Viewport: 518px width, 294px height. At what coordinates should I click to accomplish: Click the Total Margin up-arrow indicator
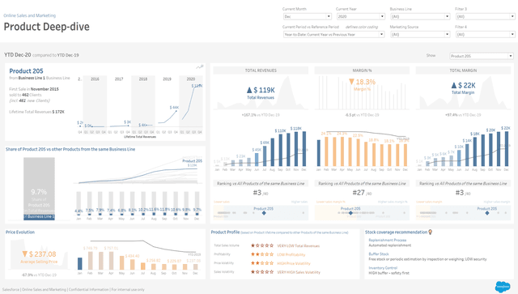(x=454, y=85)
